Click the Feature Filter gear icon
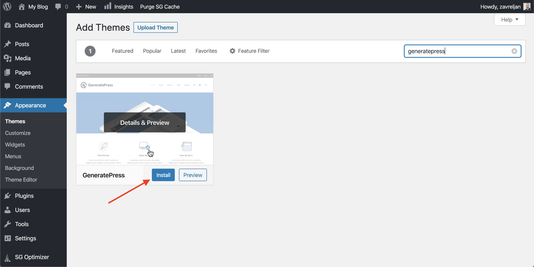 pyautogui.click(x=233, y=51)
